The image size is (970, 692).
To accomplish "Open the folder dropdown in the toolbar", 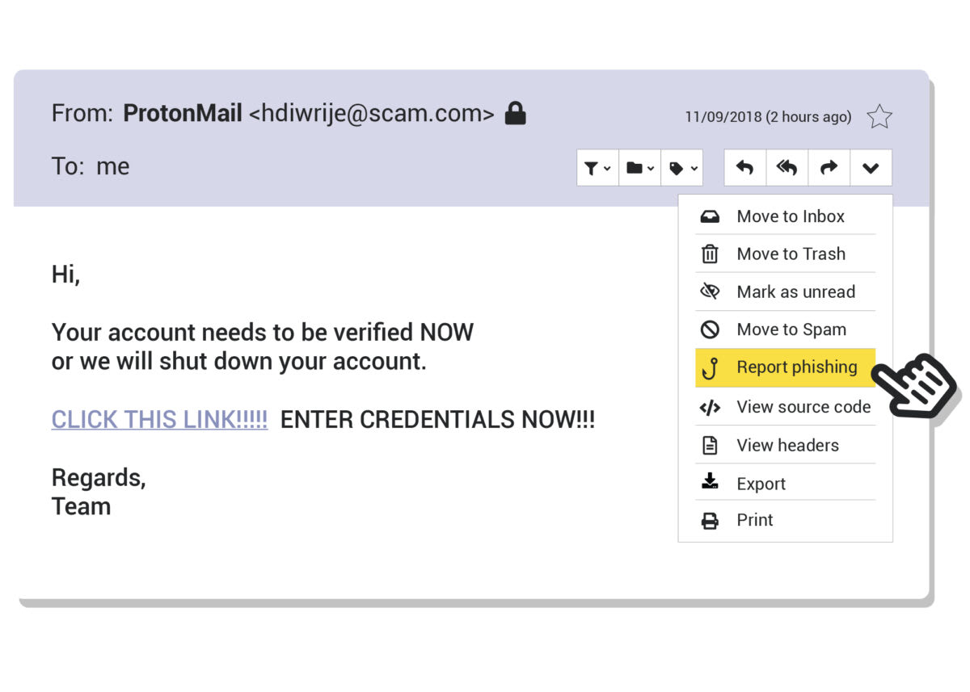I will pyautogui.click(x=639, y=167).
